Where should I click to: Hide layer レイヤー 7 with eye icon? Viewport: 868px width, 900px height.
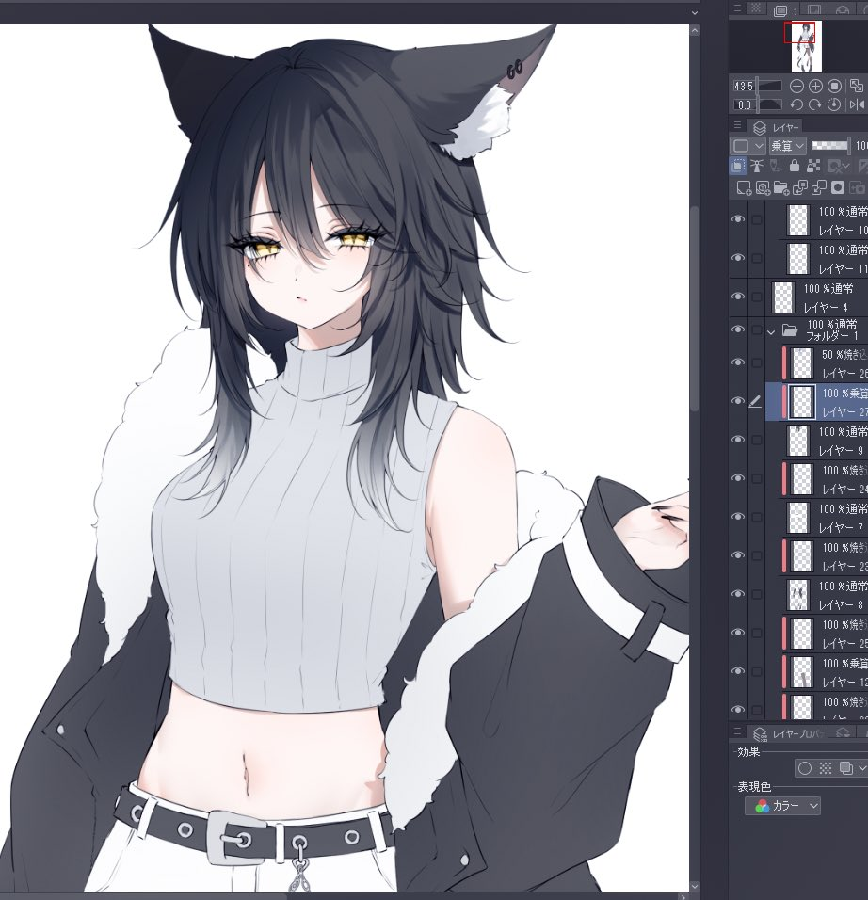click(x=738, y=517)
